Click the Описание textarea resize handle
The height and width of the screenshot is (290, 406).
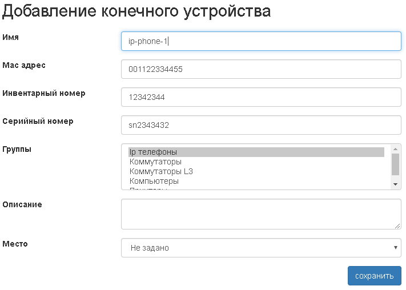[x=397, y=226]
